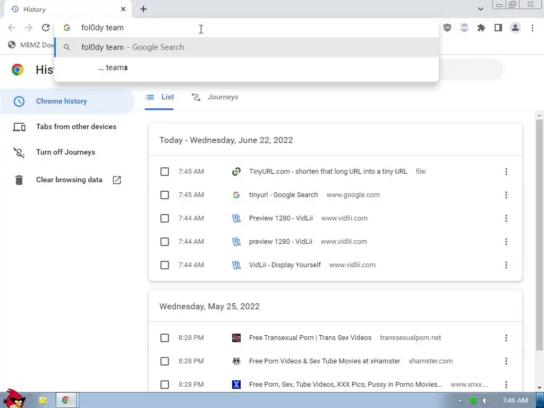Open more actions for the xnxx entry
Image resolution: width=544 pixels, height=408 pixels.
tap(506, 385)
